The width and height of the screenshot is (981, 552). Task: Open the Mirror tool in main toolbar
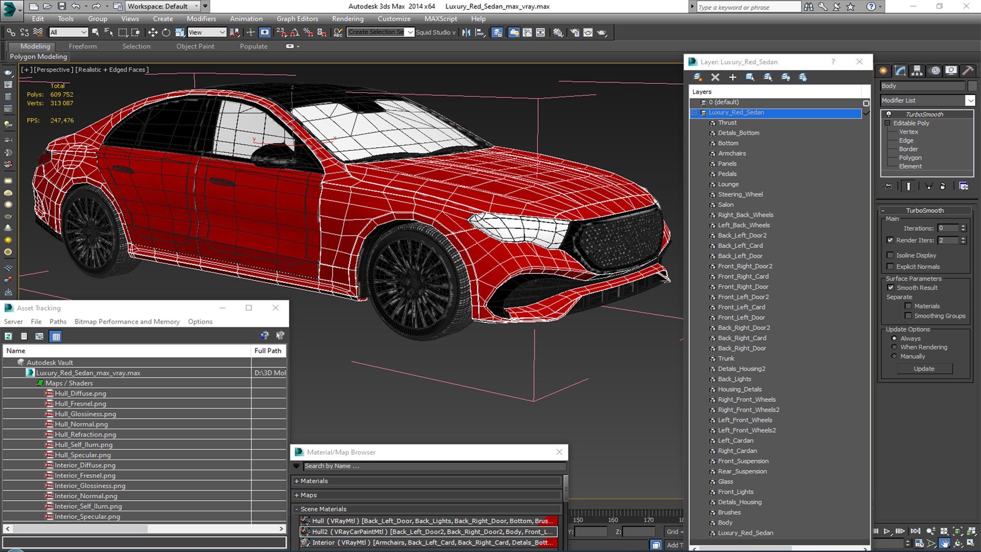[x=466, y=32]
